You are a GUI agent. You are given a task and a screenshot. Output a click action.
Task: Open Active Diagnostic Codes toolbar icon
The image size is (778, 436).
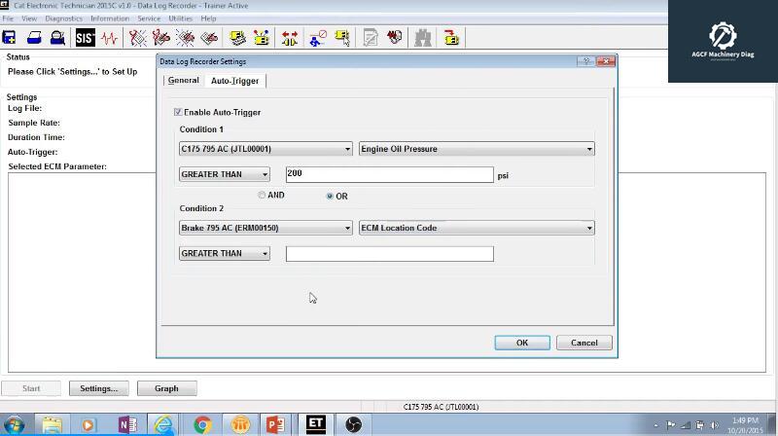pos(137,38)
